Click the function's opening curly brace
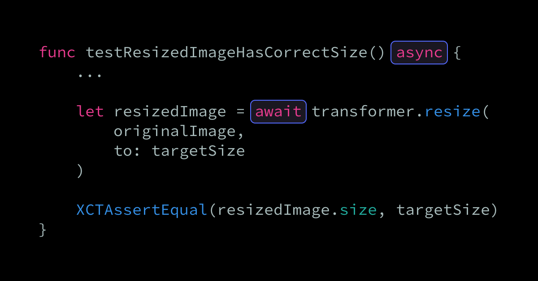Viewport: 538px width, 281px height. point(457,52)
